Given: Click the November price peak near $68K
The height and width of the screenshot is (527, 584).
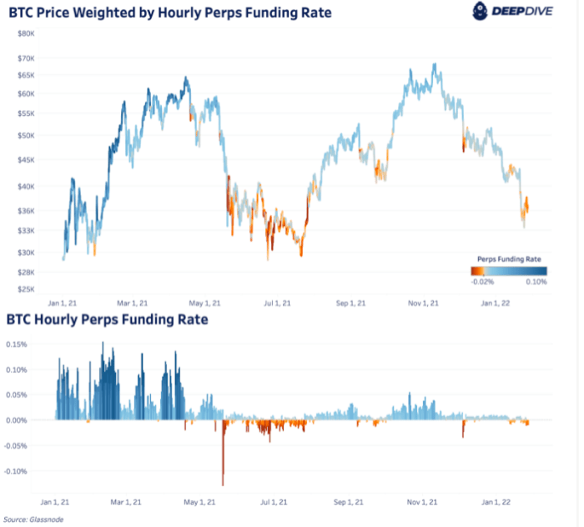Looking at the screenshot, I should pyautogui.click(x=434, y=65).
